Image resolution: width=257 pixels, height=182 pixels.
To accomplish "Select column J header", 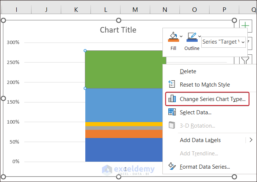I will pyautogui.click(x=46, y=10).
